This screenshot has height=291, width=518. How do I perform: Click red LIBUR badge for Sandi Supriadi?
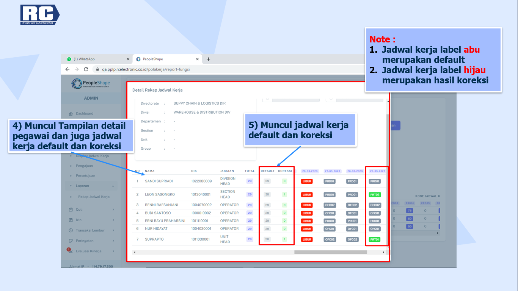pyautogui.click(x=307, y=181)
